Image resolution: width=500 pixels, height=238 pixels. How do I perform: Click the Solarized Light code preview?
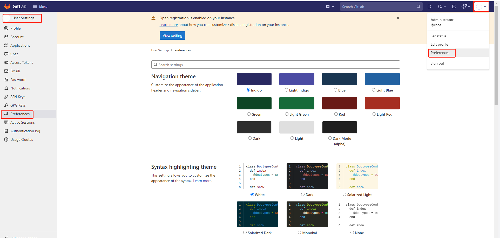357,176
